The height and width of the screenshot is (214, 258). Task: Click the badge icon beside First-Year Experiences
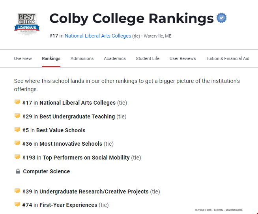pyautogui.click(x=17, y=204)
